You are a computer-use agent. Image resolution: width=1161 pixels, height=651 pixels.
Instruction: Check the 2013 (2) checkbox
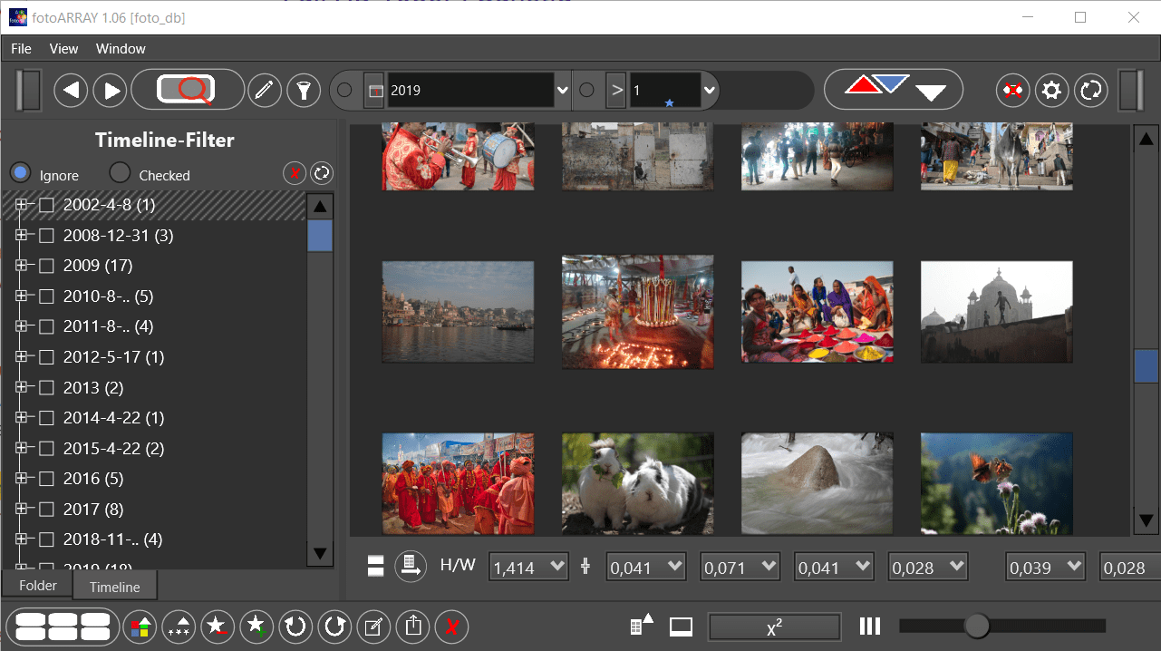click(x=46, y=388)
